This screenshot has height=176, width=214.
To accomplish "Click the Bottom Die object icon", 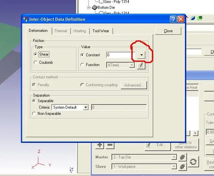I will pos(94,7).
